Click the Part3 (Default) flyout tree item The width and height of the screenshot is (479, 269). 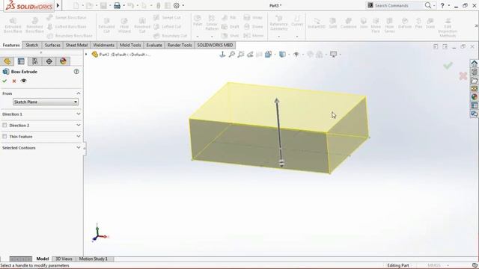(121, 55)
